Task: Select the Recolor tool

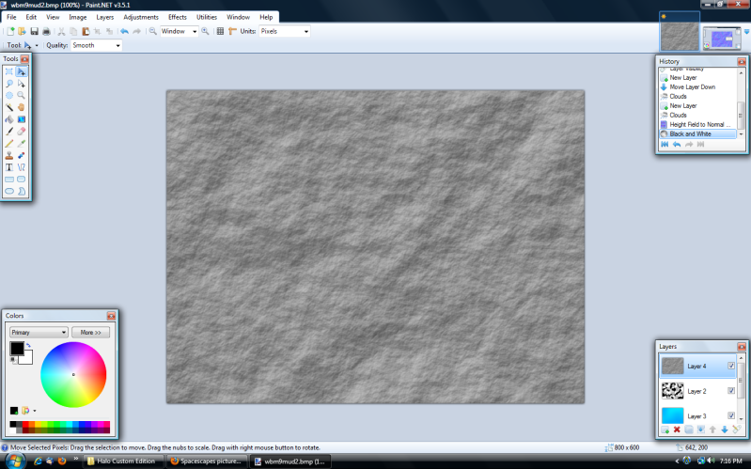Action: [21, 155]
